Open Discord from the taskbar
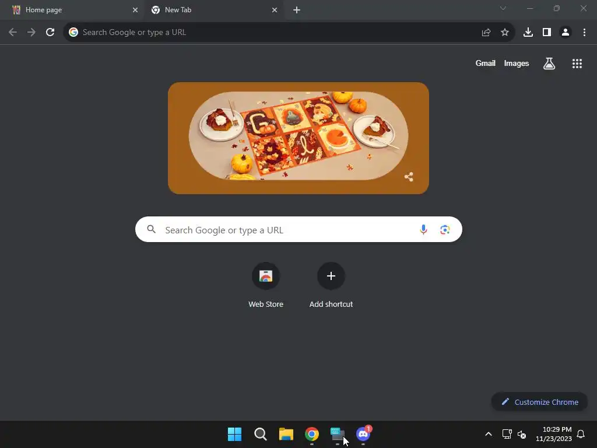The image size is (597, 448). click(363, 434)
